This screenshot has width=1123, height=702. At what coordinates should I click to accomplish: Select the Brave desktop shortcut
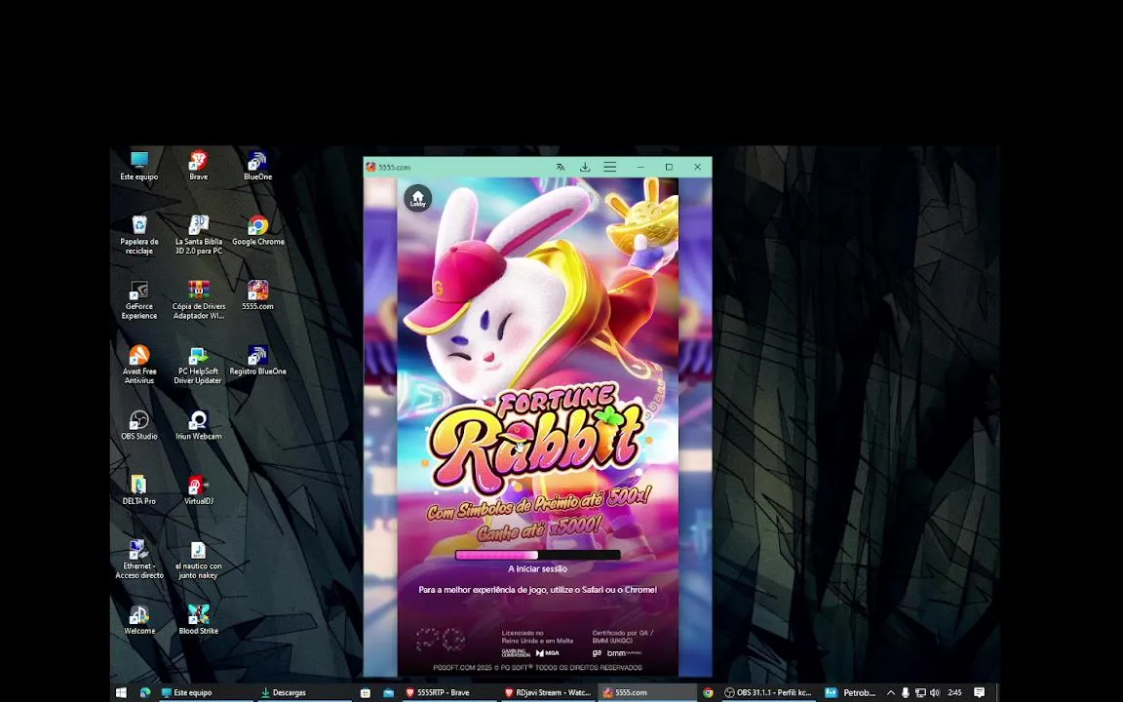[199, 166]
